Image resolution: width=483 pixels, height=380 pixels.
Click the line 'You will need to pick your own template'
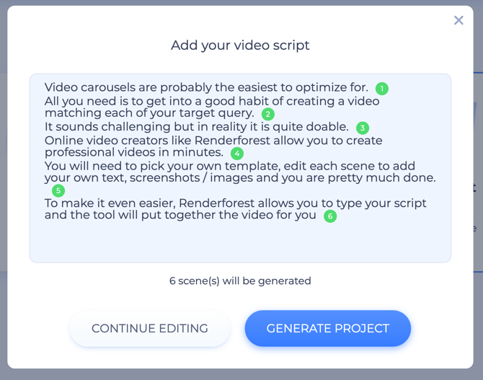230,166
